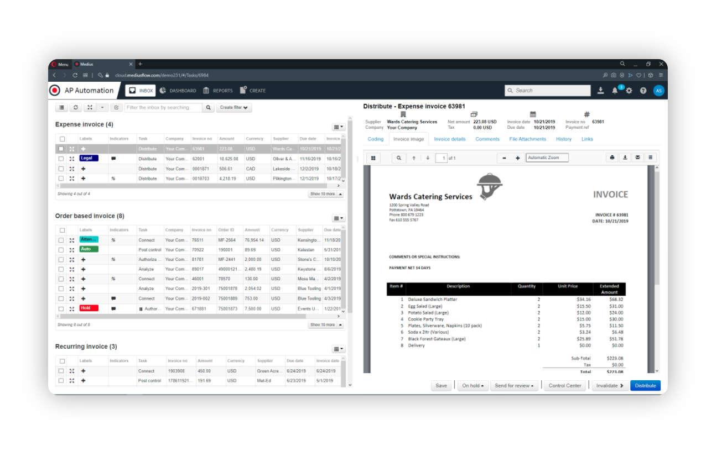Expand the On hold options

(x=473, y=386)
